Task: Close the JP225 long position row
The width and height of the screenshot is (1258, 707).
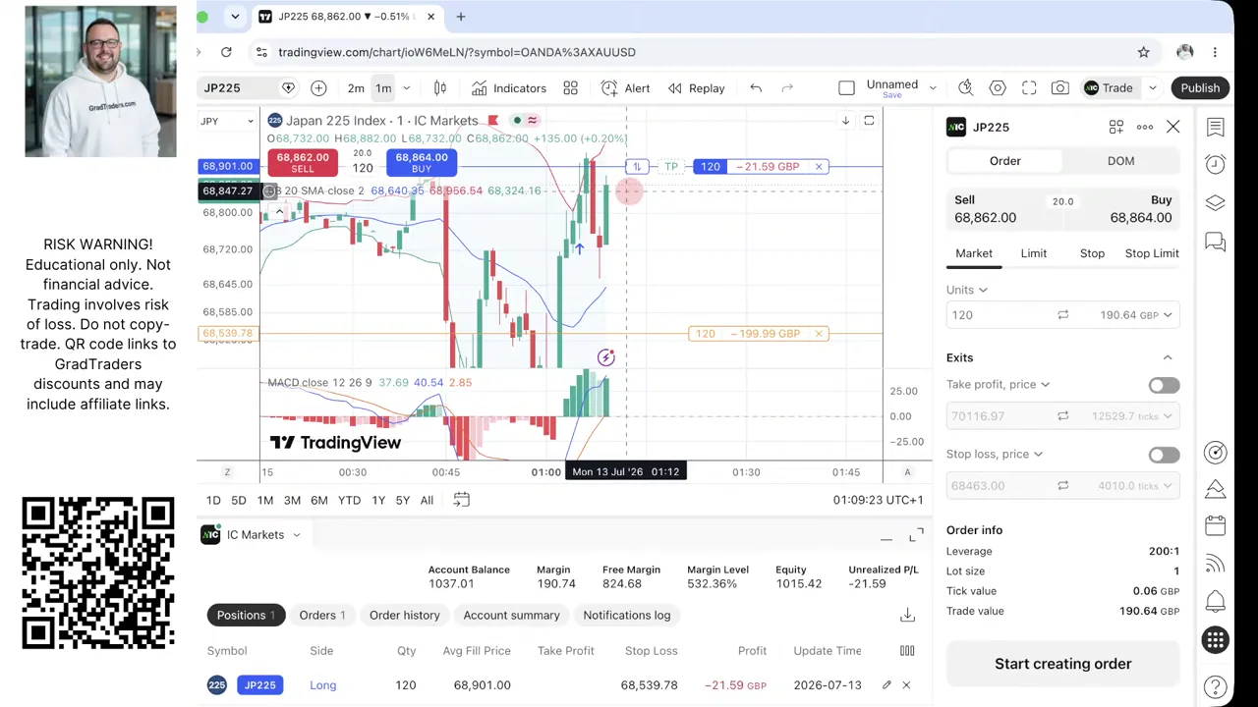Action: coord(906,684)
